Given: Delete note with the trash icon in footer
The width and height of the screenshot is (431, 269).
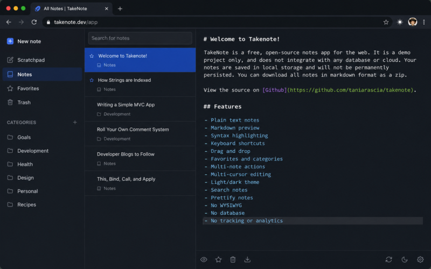Looking at the screenshot, I should pos(233,259).
